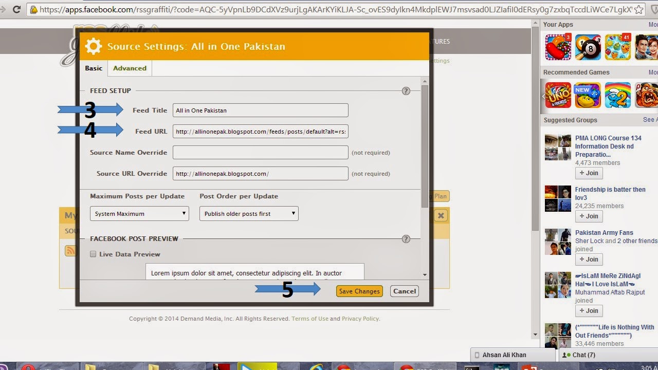Image resolution: width=658 pixels, height=370 pixels.
Task: Launch the 8 Ball Pool app icon
Action: pos(588,47)
